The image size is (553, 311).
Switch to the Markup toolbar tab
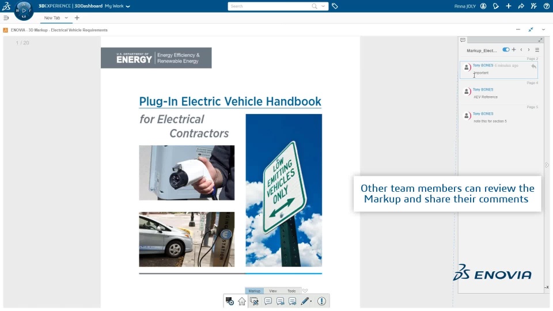coord(254,291)
